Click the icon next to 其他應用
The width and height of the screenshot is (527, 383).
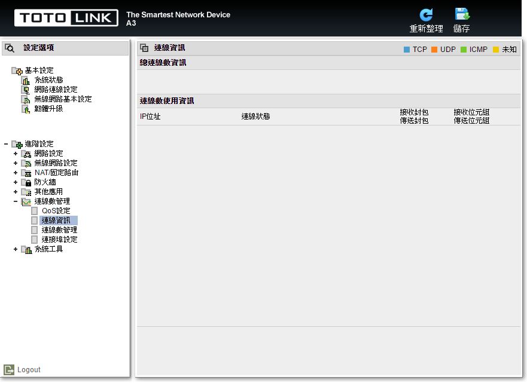tap(26, 192)
